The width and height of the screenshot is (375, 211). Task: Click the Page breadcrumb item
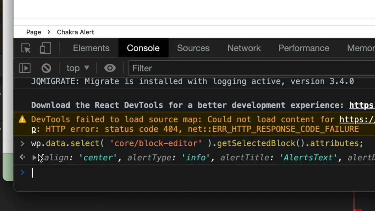tap(33, 32)
